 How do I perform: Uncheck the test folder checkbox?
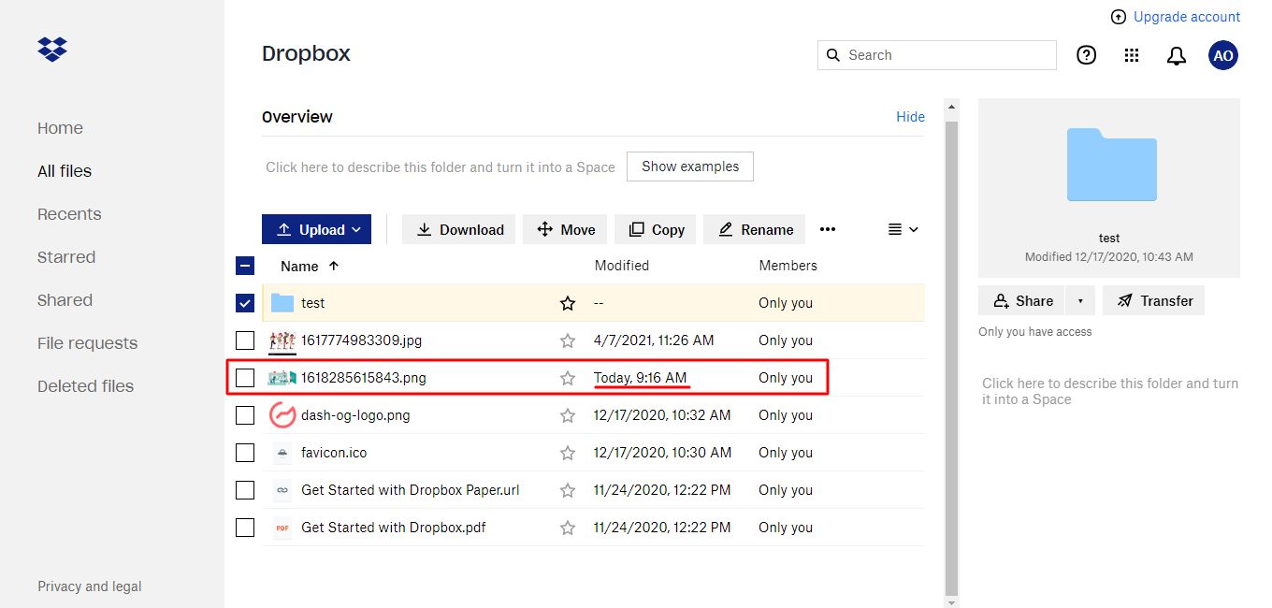pyautogui.click(x=245, y=303)
